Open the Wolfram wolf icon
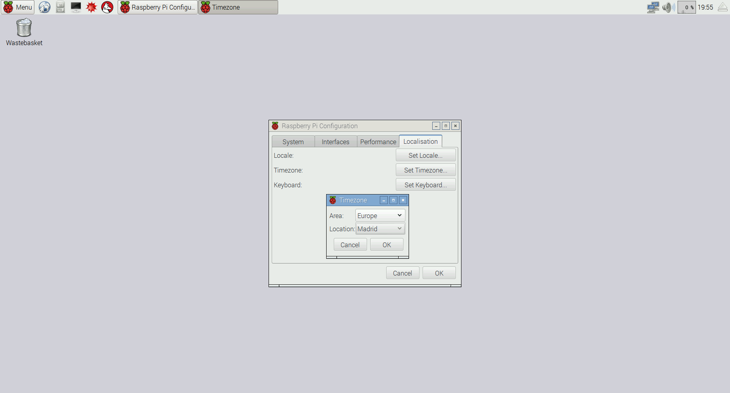730x393 pixels. point(107,7)
